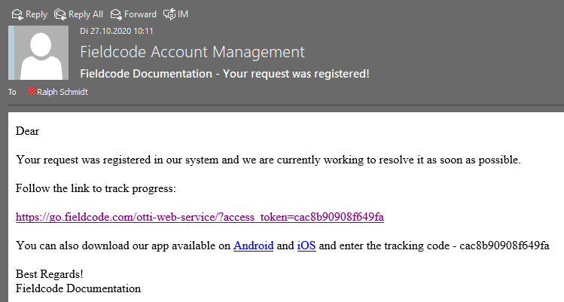Click the Reply All envelope icon
This screenshot has width=564, height=302.
point(60,14)
